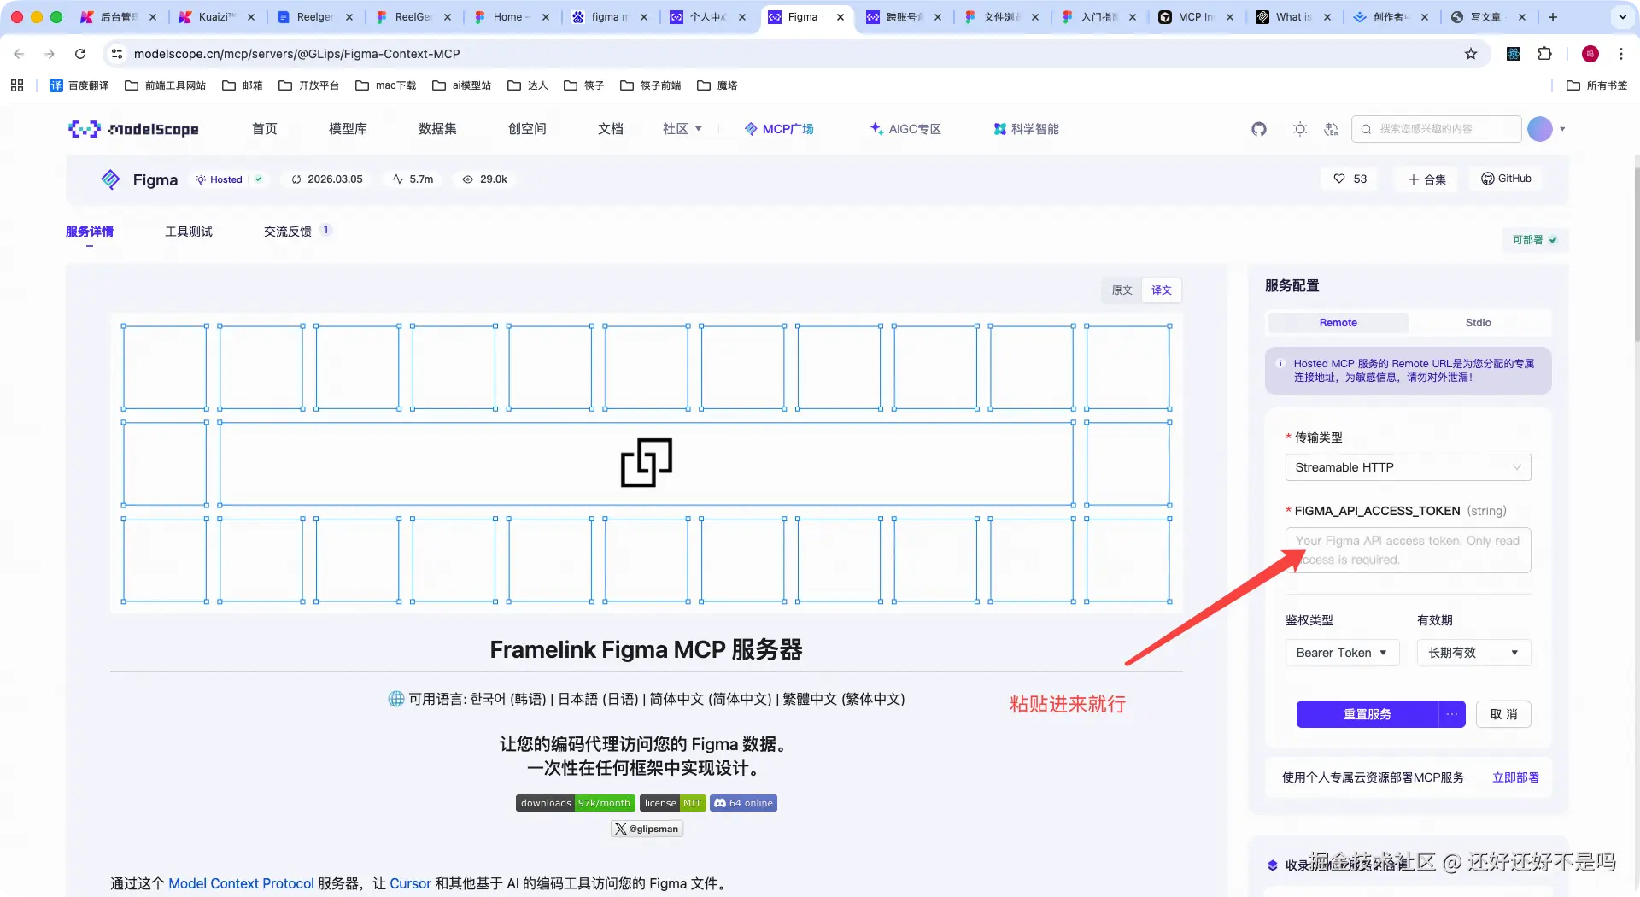1640x897 pixels.
Task: Click the Figma logo beside the server name
Action: coord(110,179)
